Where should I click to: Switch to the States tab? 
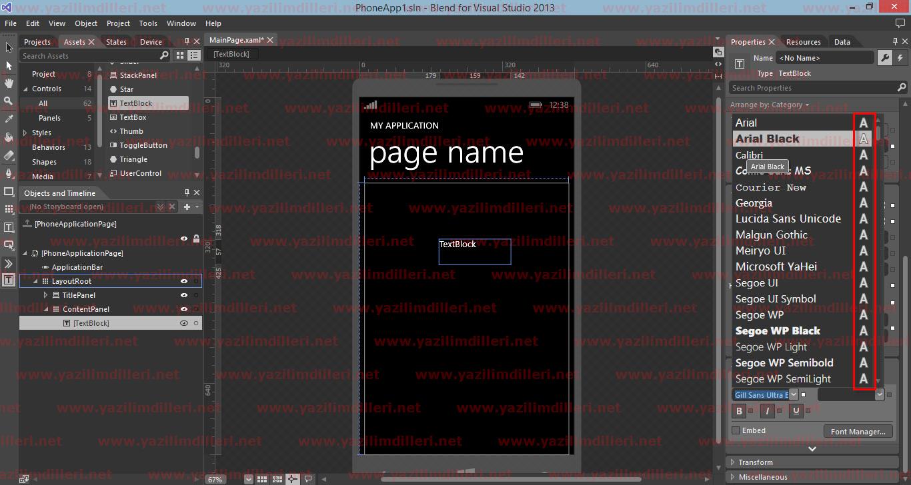tap(116, 42)
